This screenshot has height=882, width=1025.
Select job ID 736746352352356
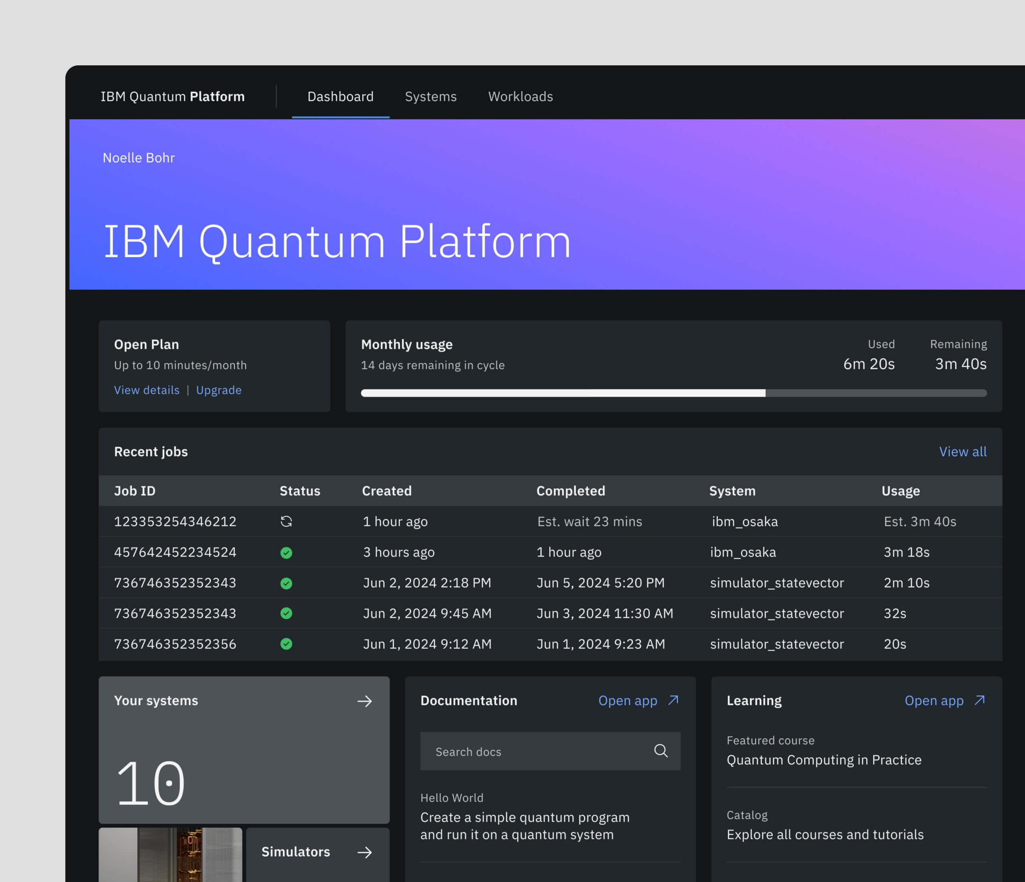pyautogui.click(x=175, y=644)
